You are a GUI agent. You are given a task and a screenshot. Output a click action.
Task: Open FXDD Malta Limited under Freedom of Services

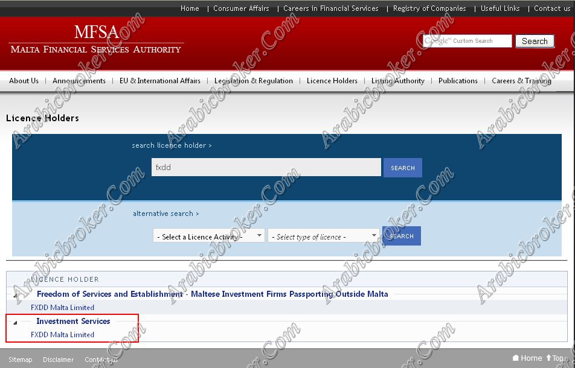[62, 308]
